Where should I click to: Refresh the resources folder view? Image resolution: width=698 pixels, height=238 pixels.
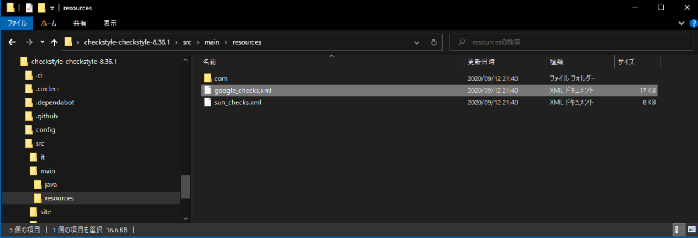click(434, 42)
